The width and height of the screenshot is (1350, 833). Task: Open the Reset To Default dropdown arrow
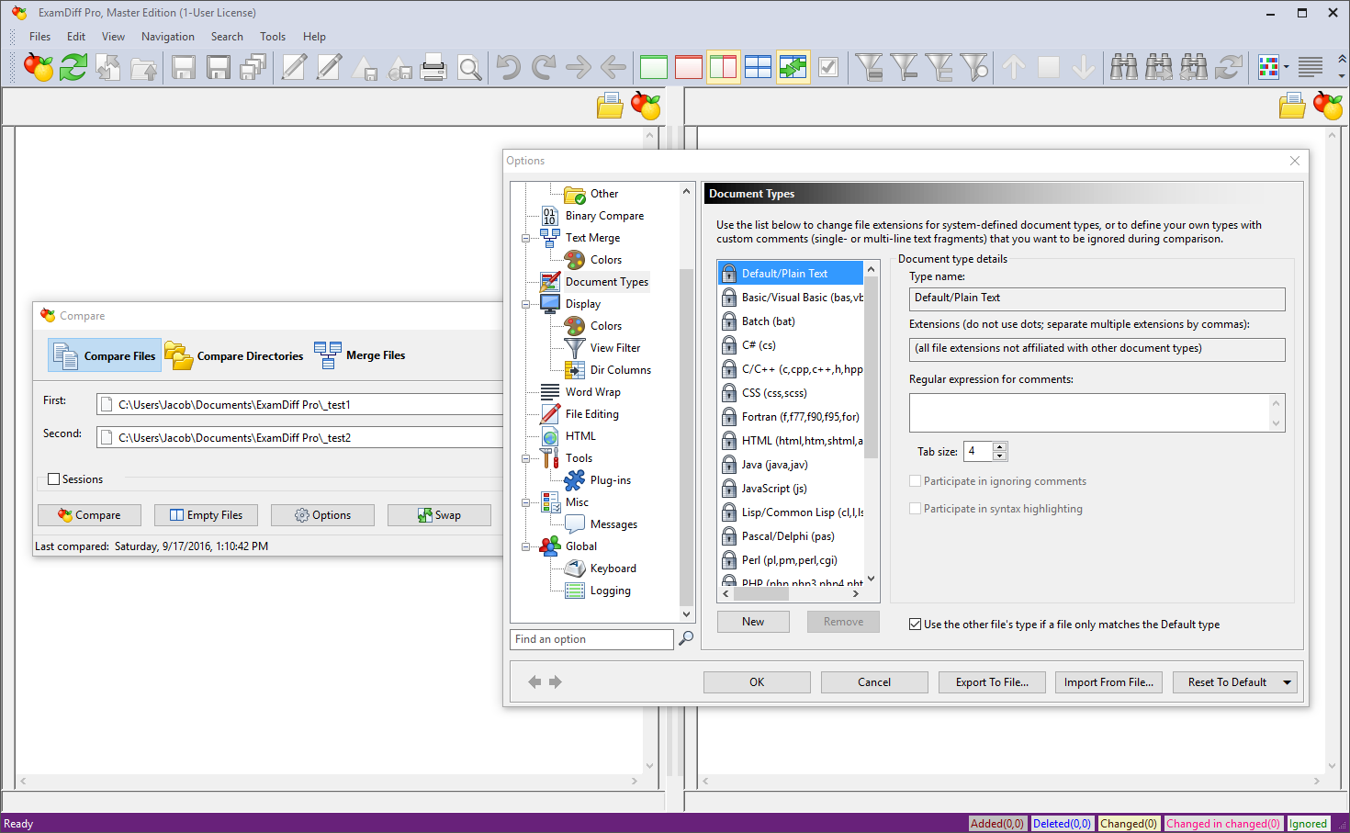point(1287,682)
